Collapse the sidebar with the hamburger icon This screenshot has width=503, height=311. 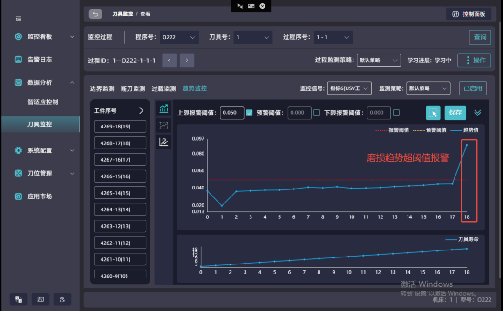[x=18, y=19]
